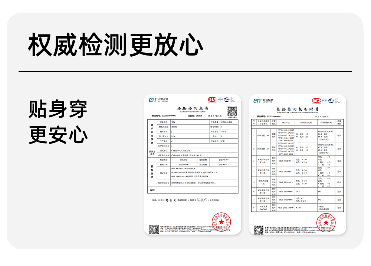Click the ilac-MRA badge on 附页 report
The image size is (371, 266).
(325, 101)
